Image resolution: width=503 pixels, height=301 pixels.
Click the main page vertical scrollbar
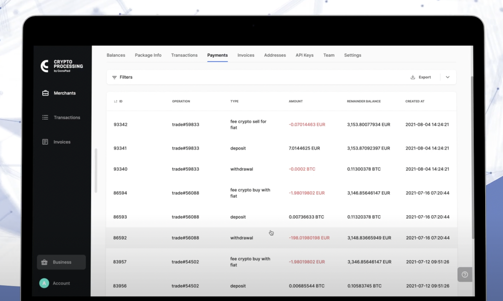tap(473, 157)
